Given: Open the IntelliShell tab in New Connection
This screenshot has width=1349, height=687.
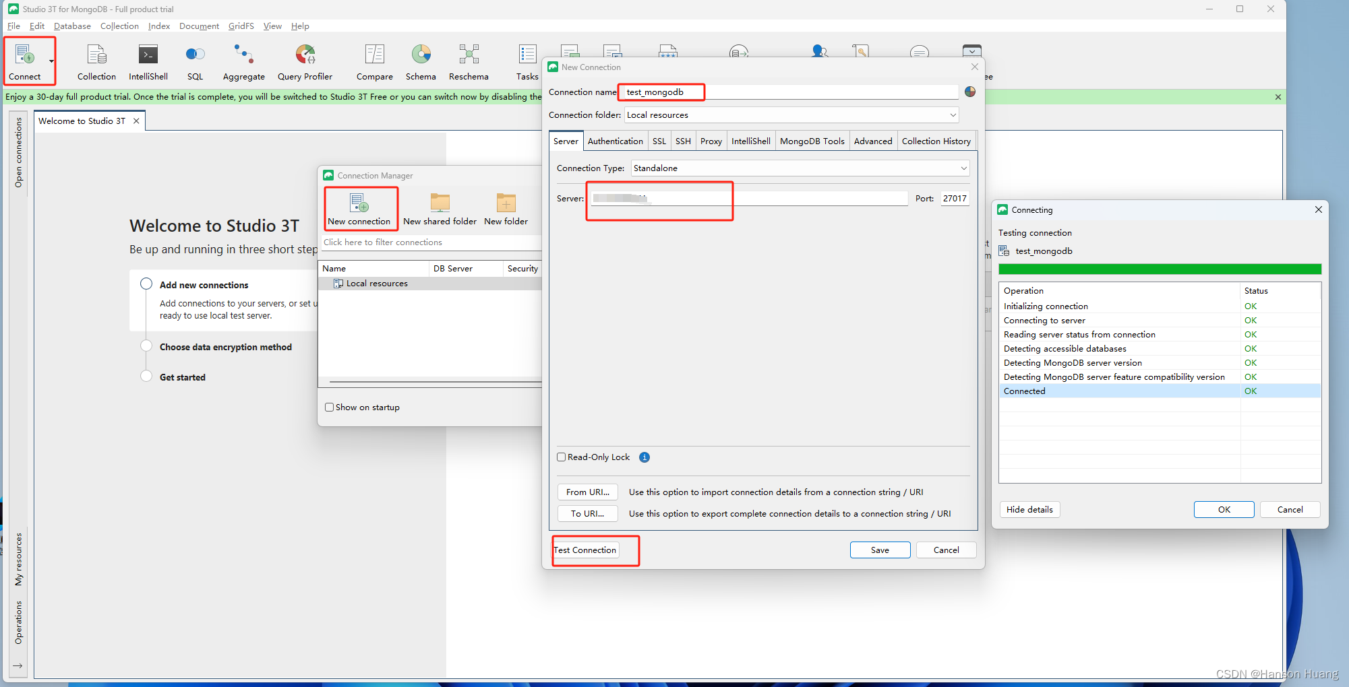Looking at the screenshot, I should point(750,141).
